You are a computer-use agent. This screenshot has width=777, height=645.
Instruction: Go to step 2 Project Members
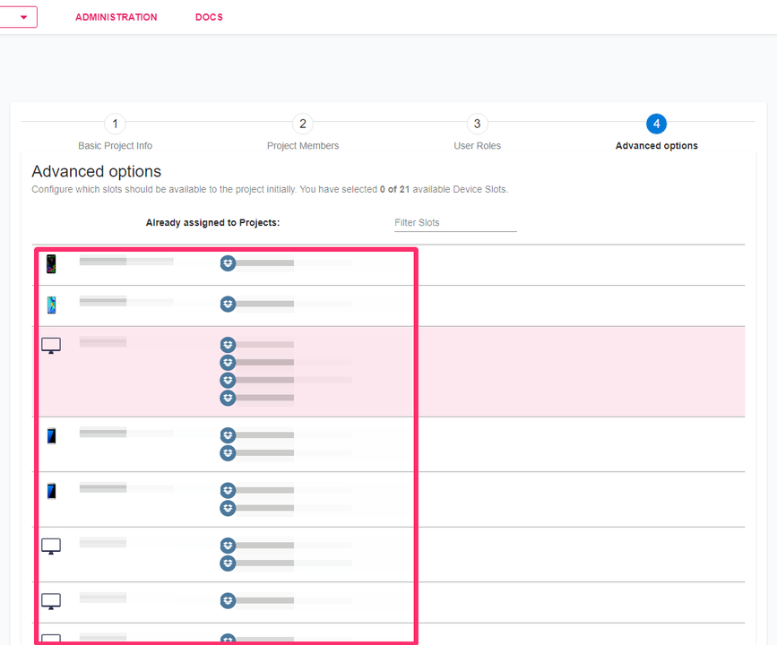tap(303, 124)
